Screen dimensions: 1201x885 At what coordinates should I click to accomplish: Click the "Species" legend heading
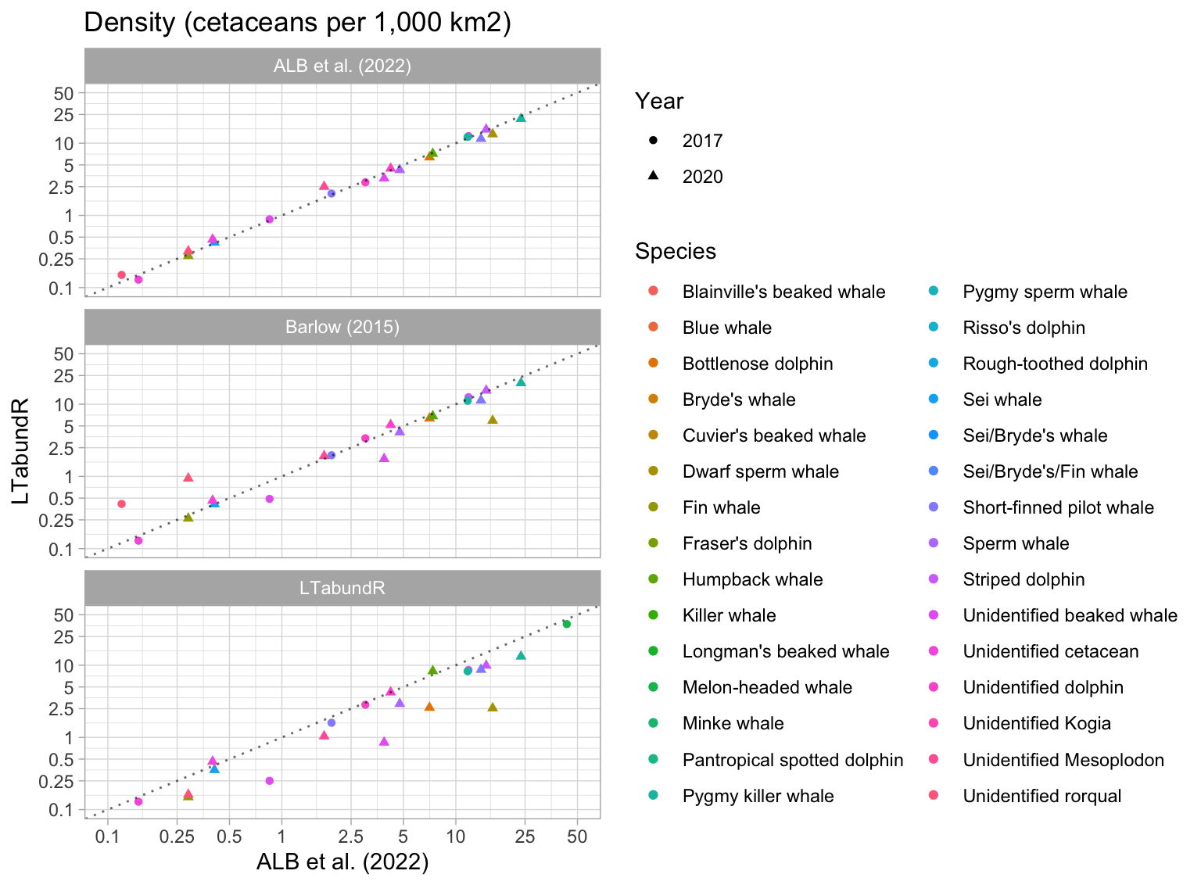click(x=676, y=251)
